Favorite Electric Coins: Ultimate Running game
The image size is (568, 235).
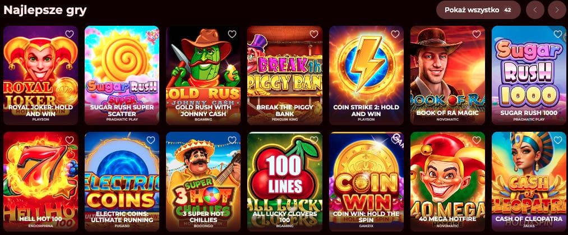151,140
